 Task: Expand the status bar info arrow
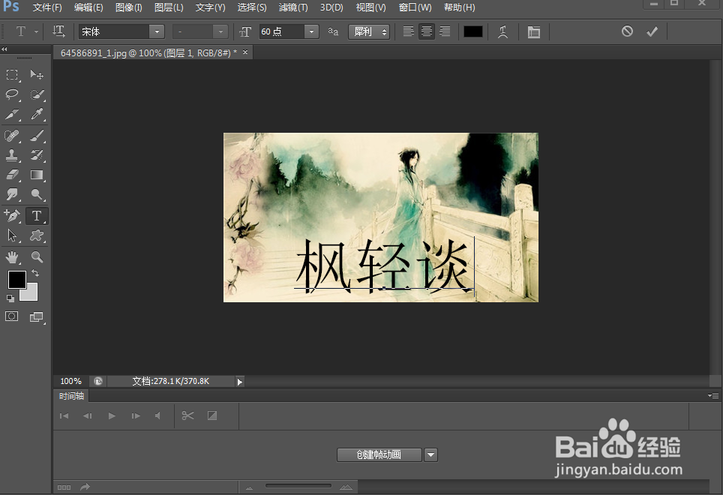click(239, 382)
